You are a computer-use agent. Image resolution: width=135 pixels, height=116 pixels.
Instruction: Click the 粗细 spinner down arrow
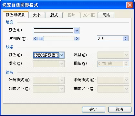coord(126,65)
